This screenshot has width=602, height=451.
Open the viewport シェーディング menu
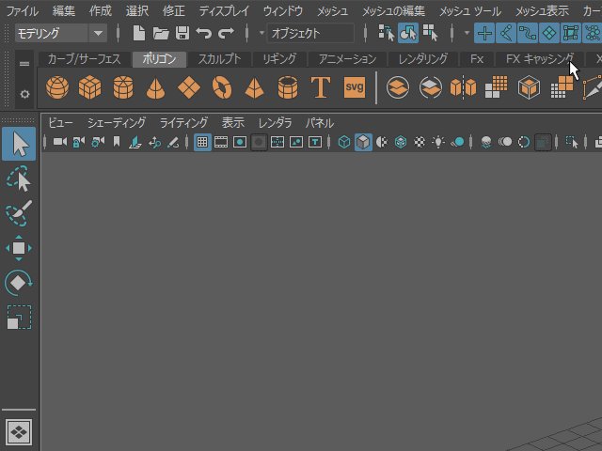tap(117, 123)
